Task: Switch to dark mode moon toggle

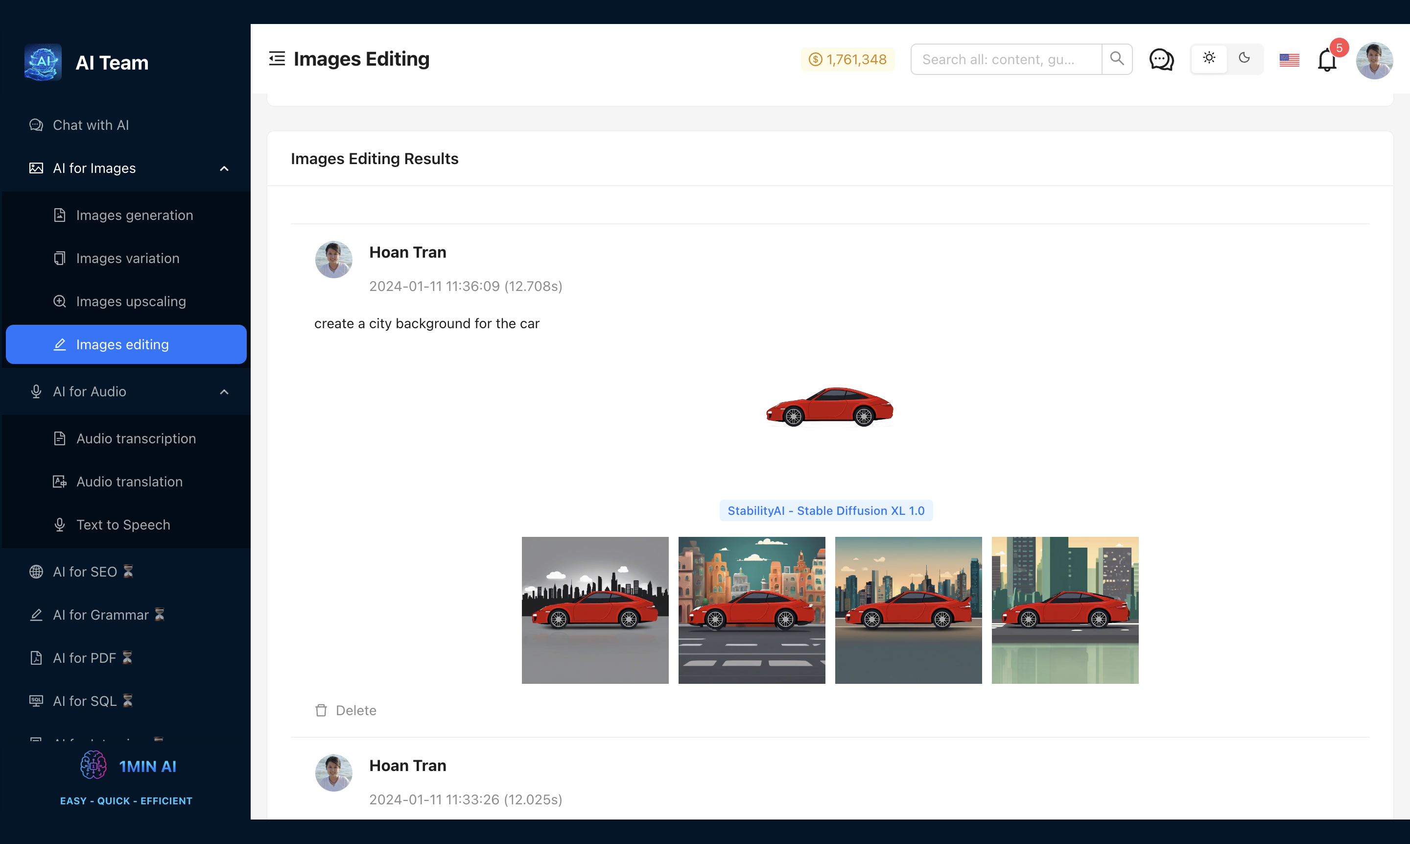Action: (1244, 58)
